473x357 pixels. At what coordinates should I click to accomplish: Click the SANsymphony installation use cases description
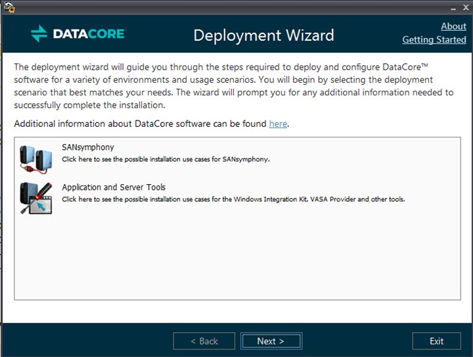click(x=166, y=159)
